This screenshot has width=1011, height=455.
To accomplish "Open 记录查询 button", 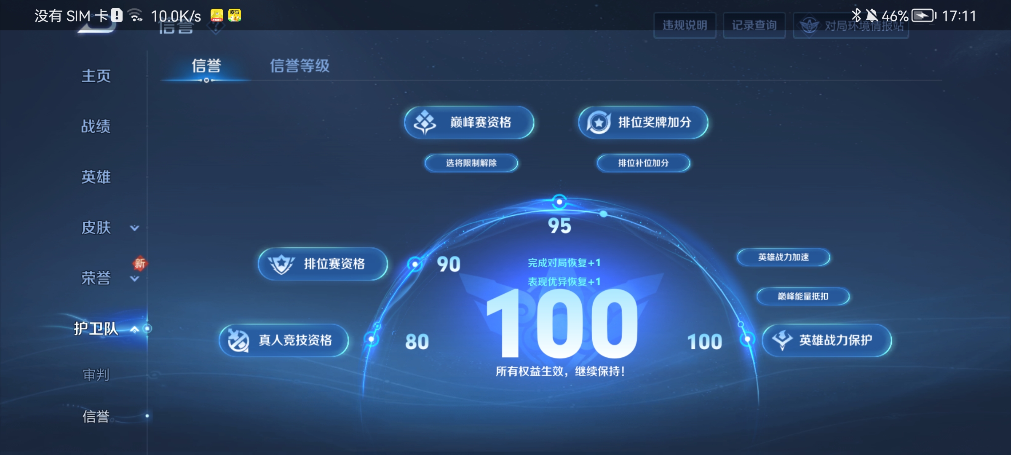I will pos(754,25).
